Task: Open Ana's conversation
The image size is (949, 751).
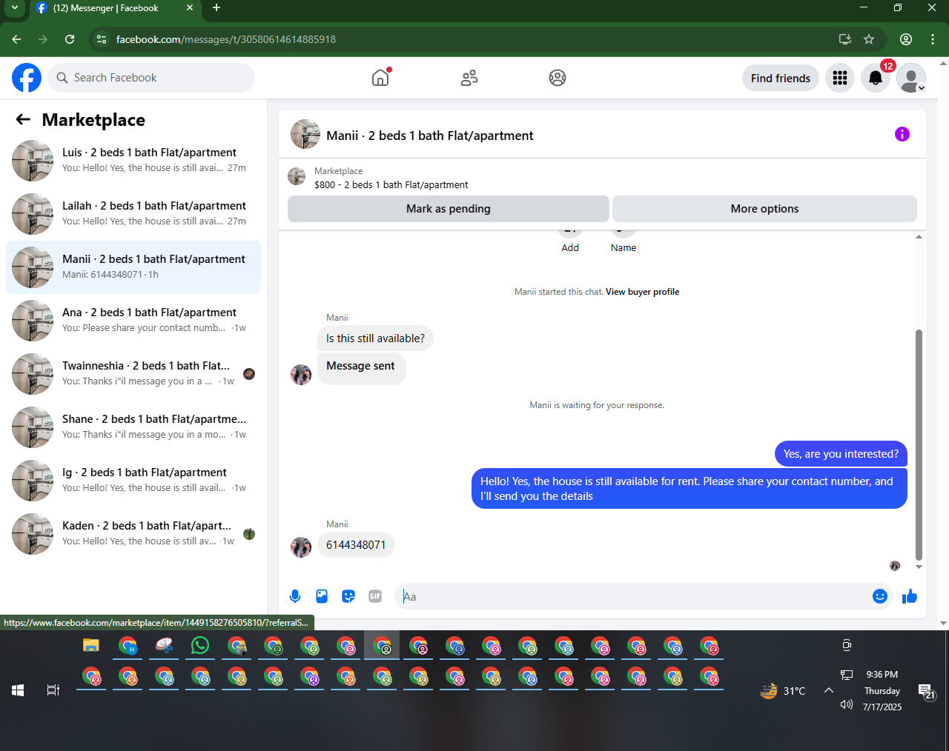Action: click(x=133, y=321)
